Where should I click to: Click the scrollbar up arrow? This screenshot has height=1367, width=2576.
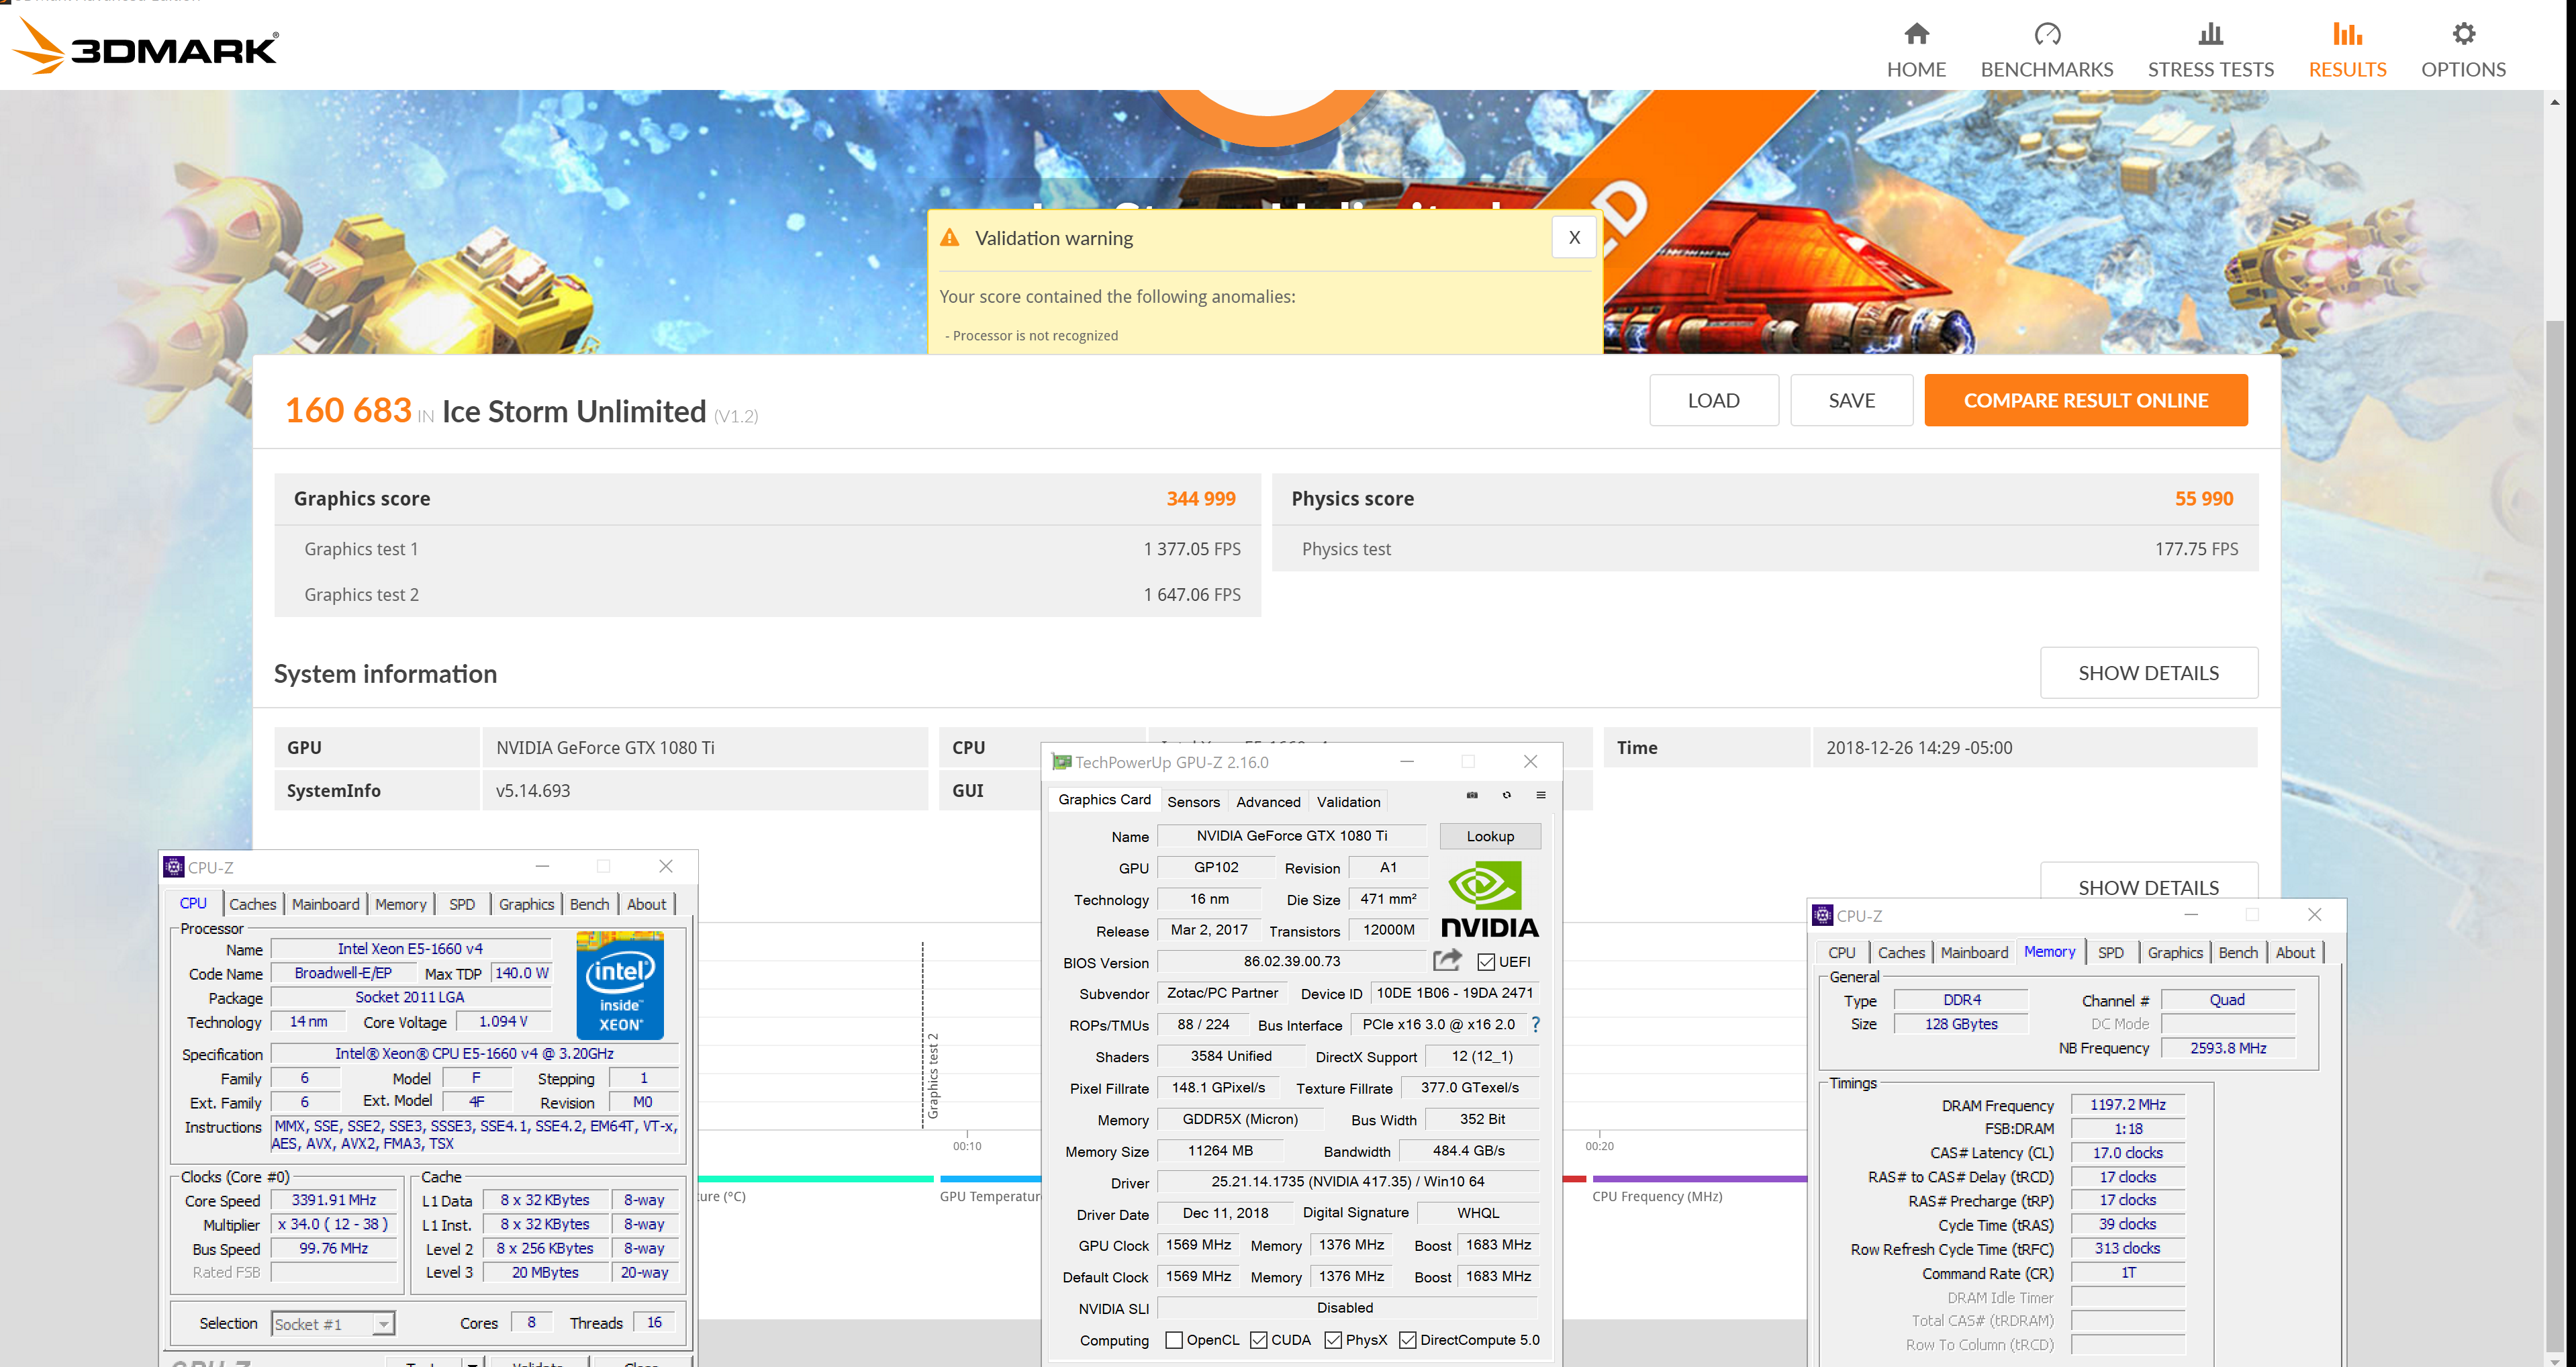click(2554, 102)
